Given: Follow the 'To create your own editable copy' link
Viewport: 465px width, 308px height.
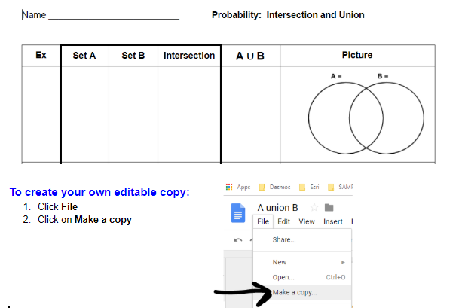Looking at the screenshot, I should tap(99, 192).
